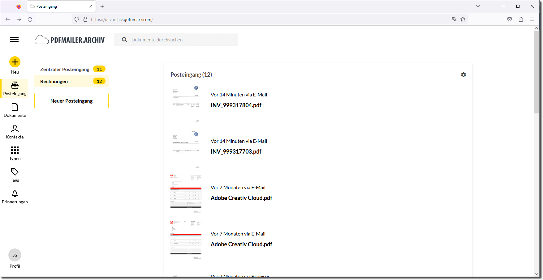Click the SG Profil avatar
543x280 pixels.
point(15,255)
